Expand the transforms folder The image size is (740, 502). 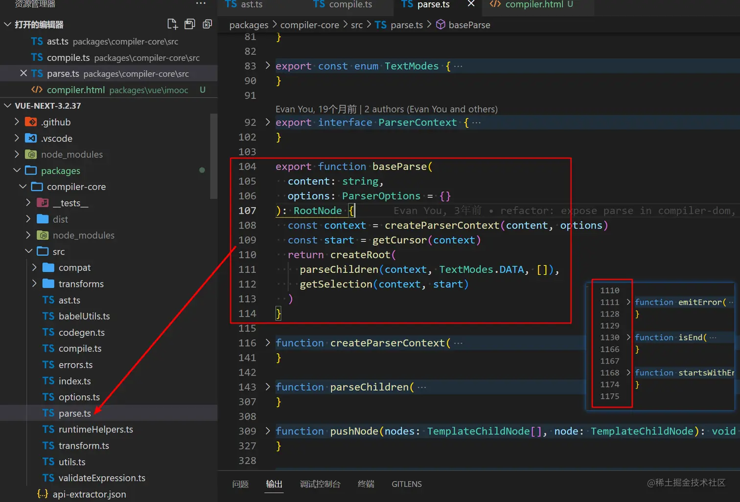click(x=34, y=284)
